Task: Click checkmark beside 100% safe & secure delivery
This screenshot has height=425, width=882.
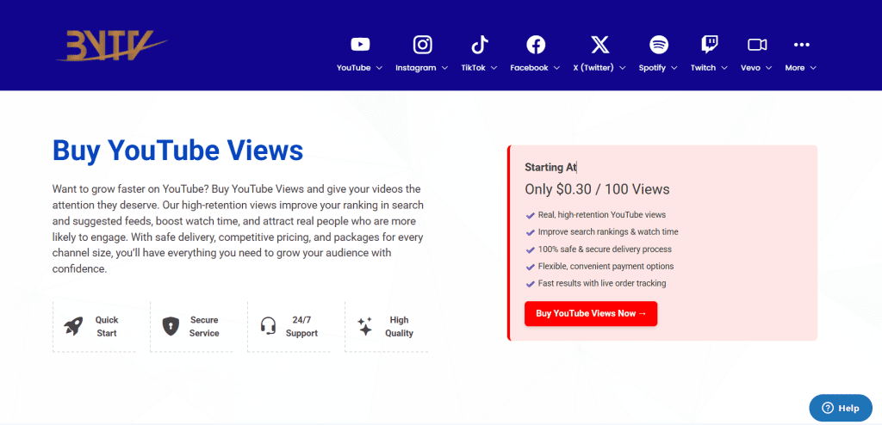Action: coord(530,249)
